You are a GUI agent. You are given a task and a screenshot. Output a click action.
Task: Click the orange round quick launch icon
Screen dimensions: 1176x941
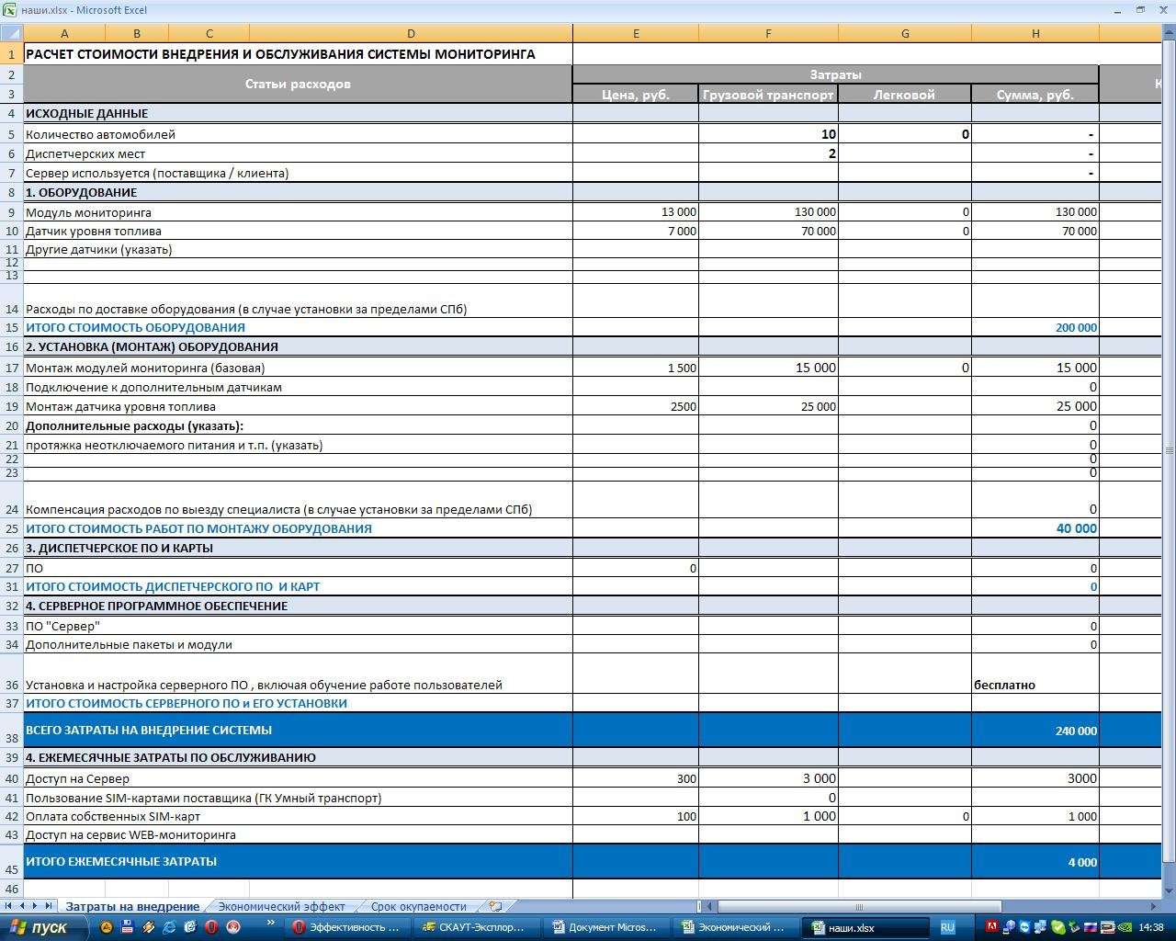click(107, 927)
